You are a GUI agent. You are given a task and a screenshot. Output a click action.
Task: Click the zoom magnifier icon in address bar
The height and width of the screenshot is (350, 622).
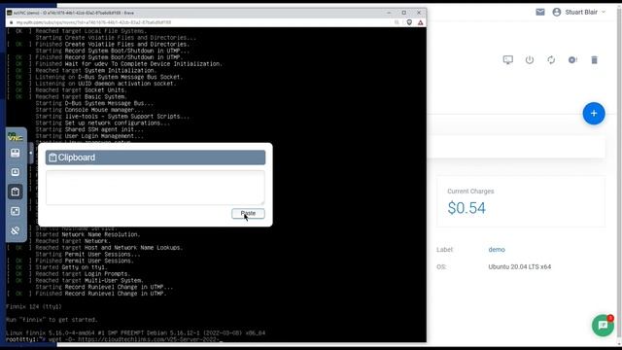(397, 22)
